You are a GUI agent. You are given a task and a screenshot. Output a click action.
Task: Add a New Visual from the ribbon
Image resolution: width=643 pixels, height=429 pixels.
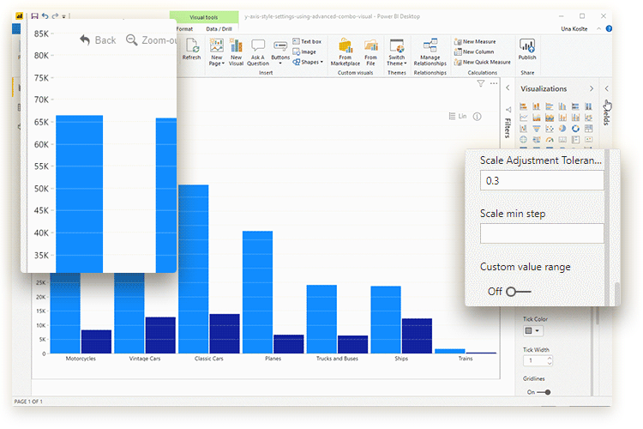236,51
